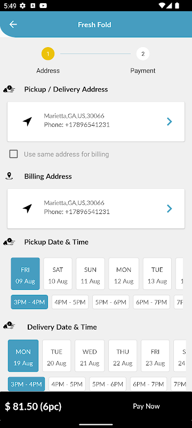Click truck icon next to Delivery Date & Time

pos(9,326)
